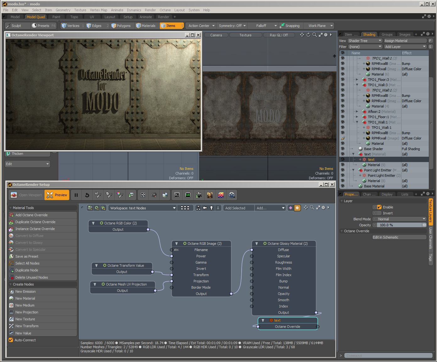
Task: Open the Octane menu
Action: [x=165, y=10]
